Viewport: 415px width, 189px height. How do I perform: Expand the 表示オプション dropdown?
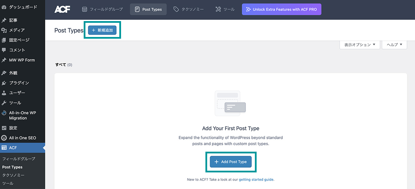(x=360, y=45)
